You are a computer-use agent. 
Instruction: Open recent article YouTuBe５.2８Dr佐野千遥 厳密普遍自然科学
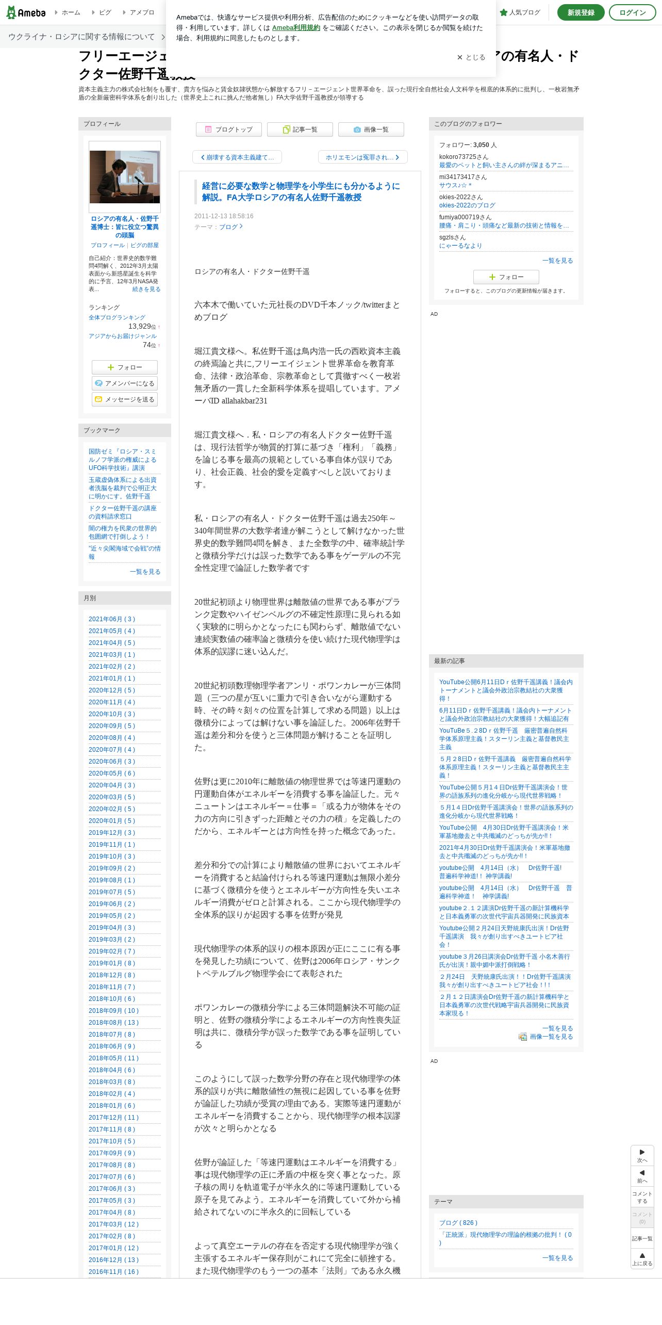coord(504,739)
